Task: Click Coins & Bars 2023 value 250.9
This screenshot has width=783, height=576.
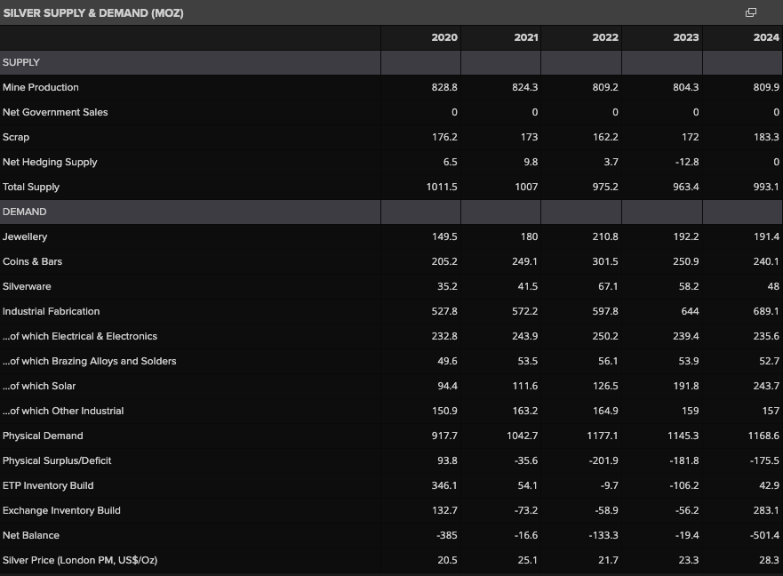Action: (685, 261)
